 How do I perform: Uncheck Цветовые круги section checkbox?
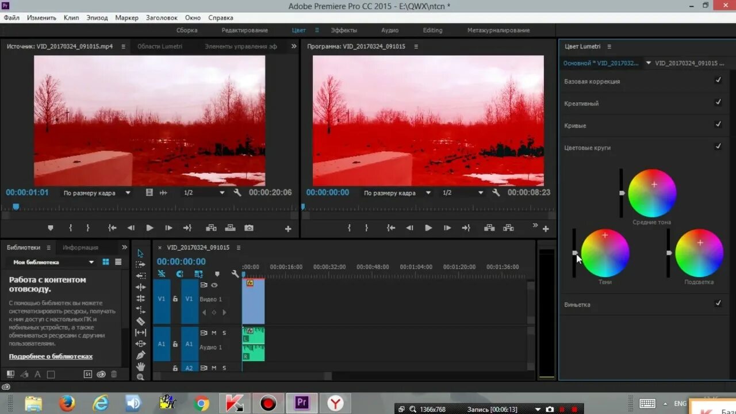coord(718,147)
